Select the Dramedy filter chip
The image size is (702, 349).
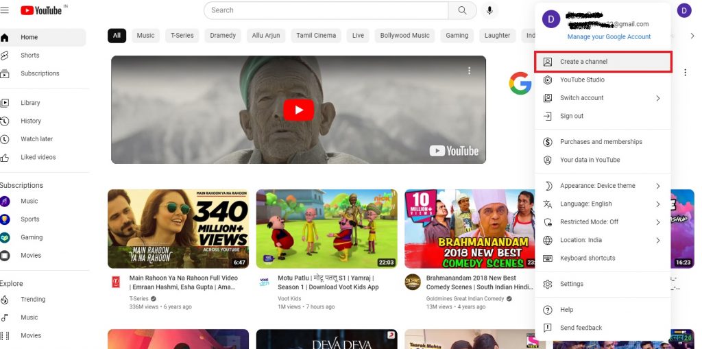pos(223,36)
